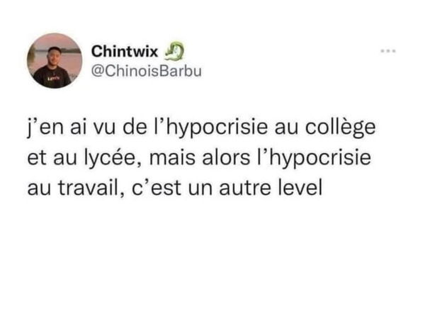425x316 pixels.
Task: Click the Levi's logo on avatar shirt
Action: (53, 79)
